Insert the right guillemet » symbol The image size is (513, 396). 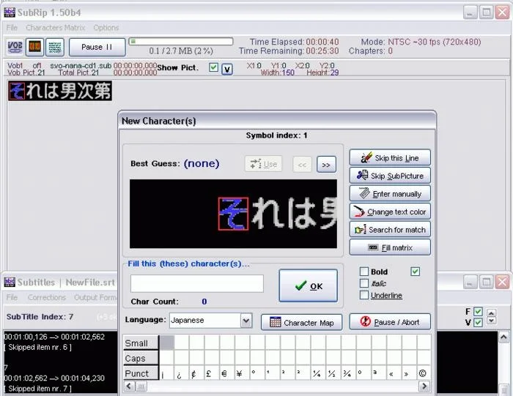point(409,373)
